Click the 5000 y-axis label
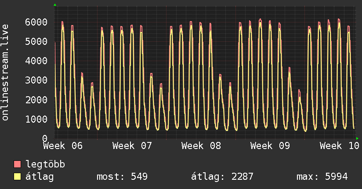The width and height of the screenshot is (362, 189). [36, 42]
